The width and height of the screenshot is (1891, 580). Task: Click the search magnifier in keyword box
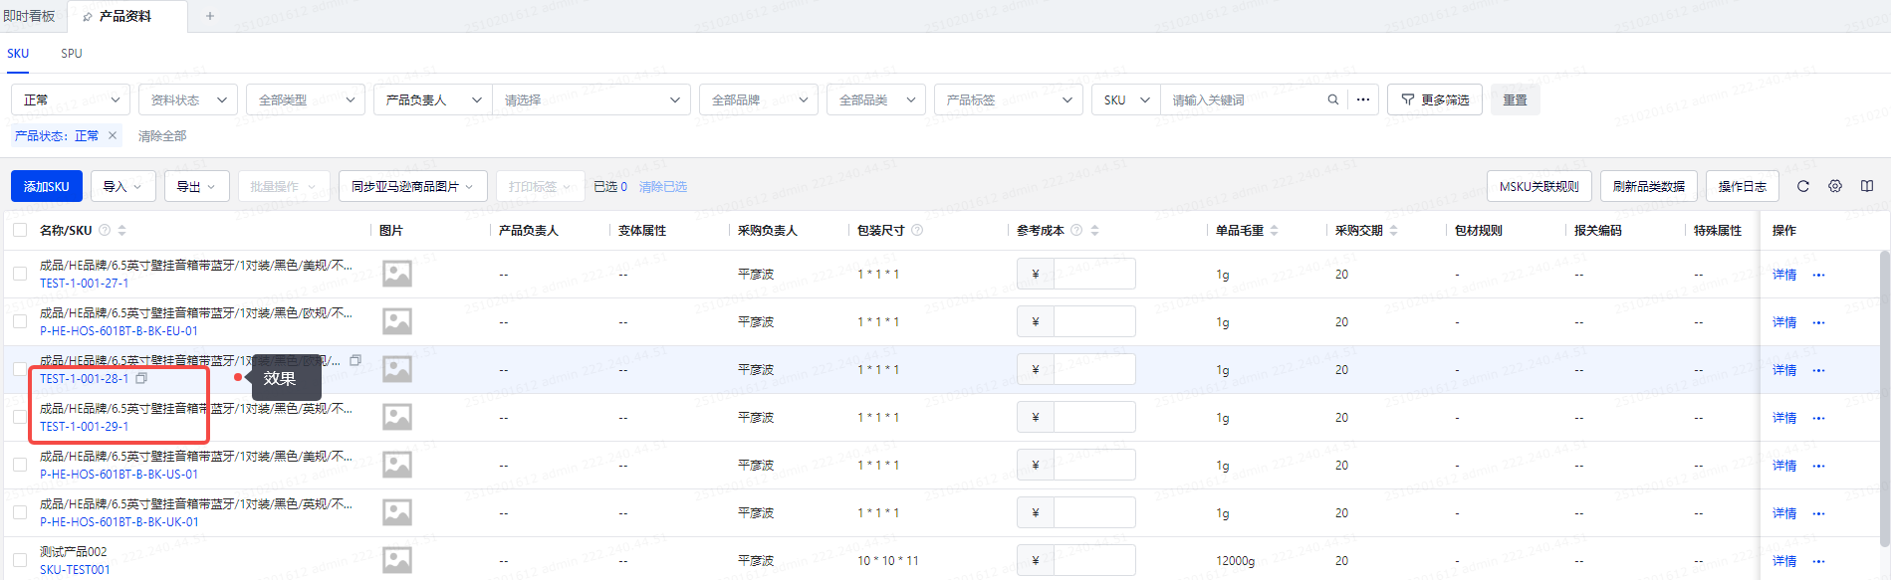(x=1332, y=99)
